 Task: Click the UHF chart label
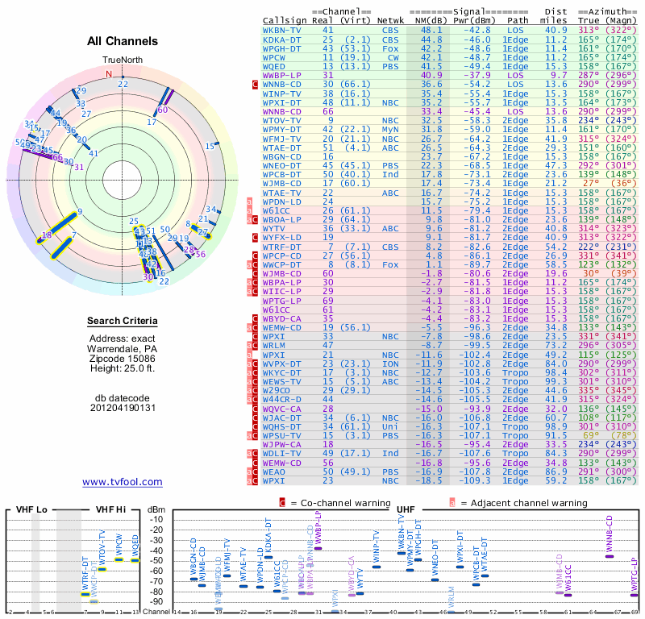[406, 509]
